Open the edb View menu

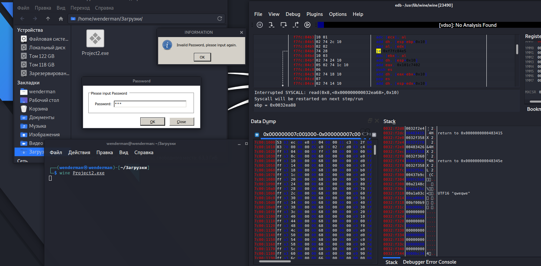274,14
